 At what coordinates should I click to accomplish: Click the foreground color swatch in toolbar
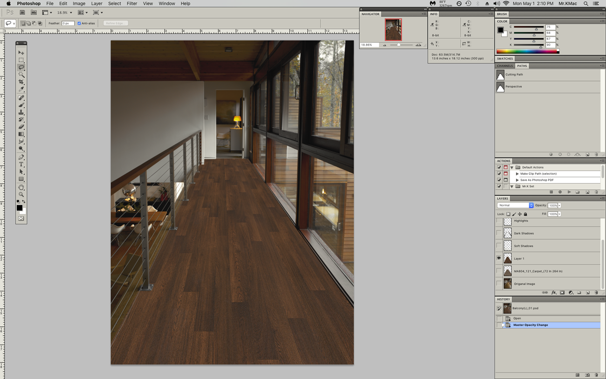click(x=19, y=207)
